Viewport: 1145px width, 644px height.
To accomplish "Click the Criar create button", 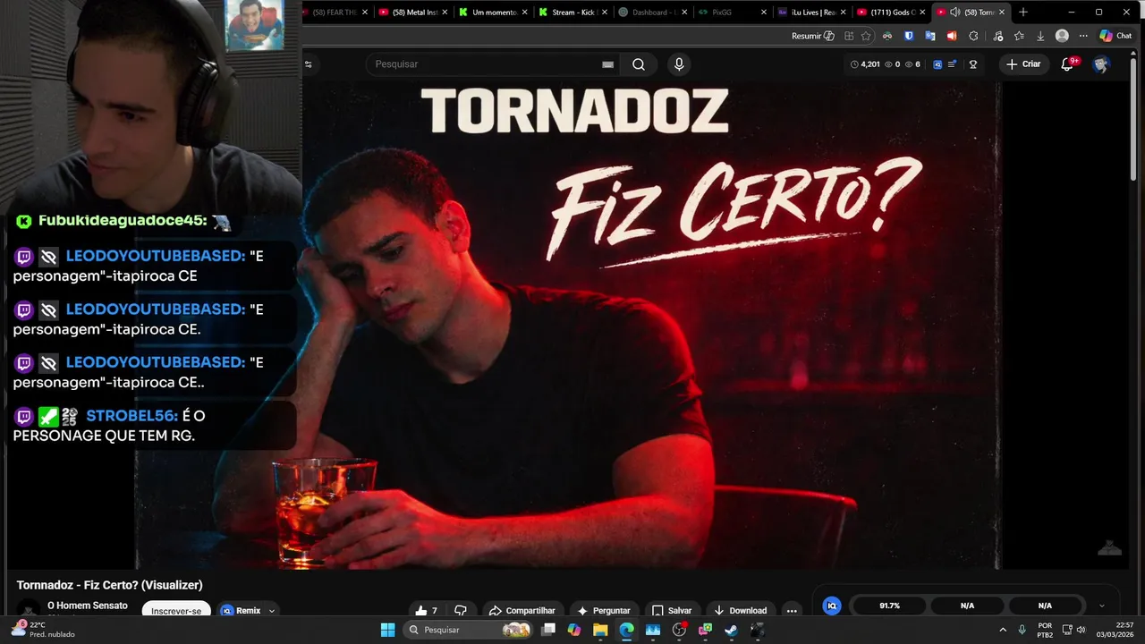I will (x=1023, y=64).
